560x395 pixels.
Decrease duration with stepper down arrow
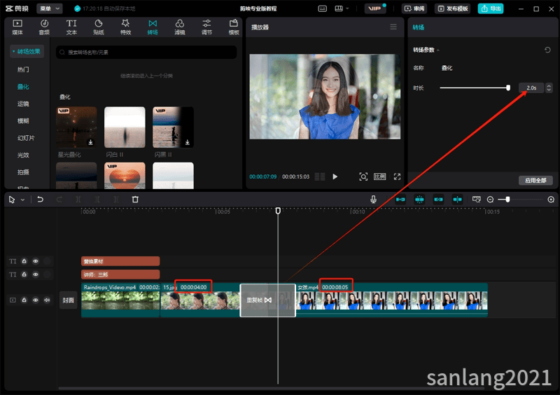(x=549, y=90)
